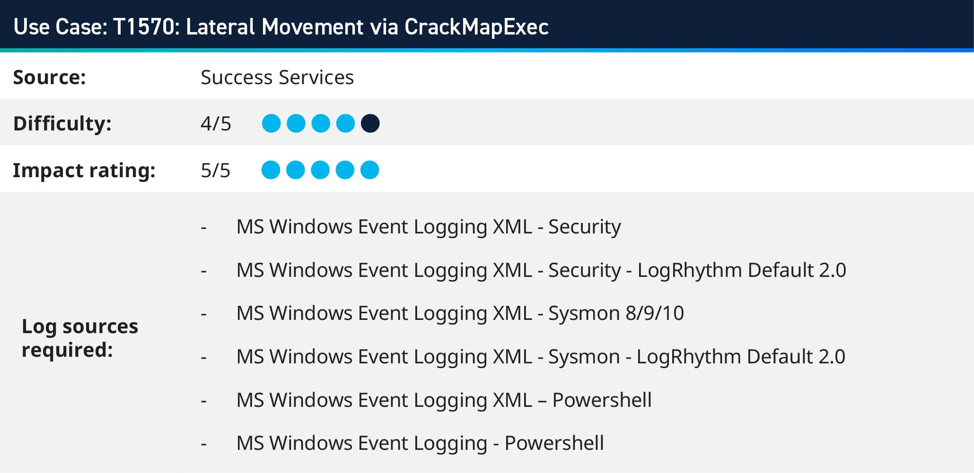Screen dimensions: 974x473
Task: Click the Success Services source value
Action: (x=277, y=77)
